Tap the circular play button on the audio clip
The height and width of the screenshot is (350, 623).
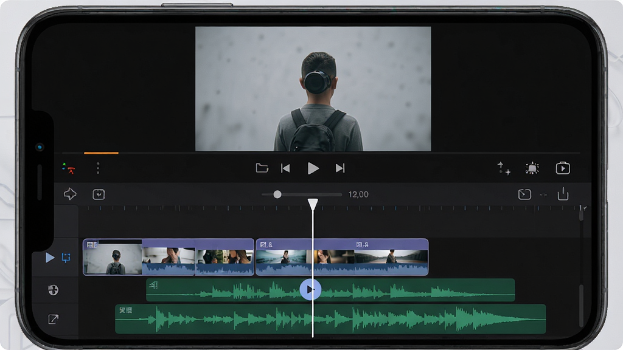[x=310, y=290]
